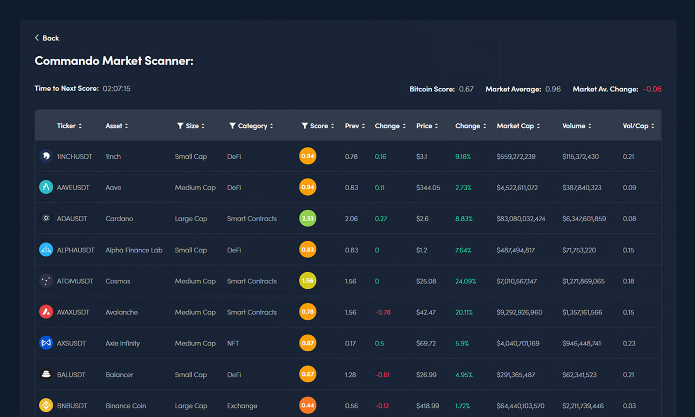
Task: Click Cardano's green 2.33 score badge
Action: [307, 218]
